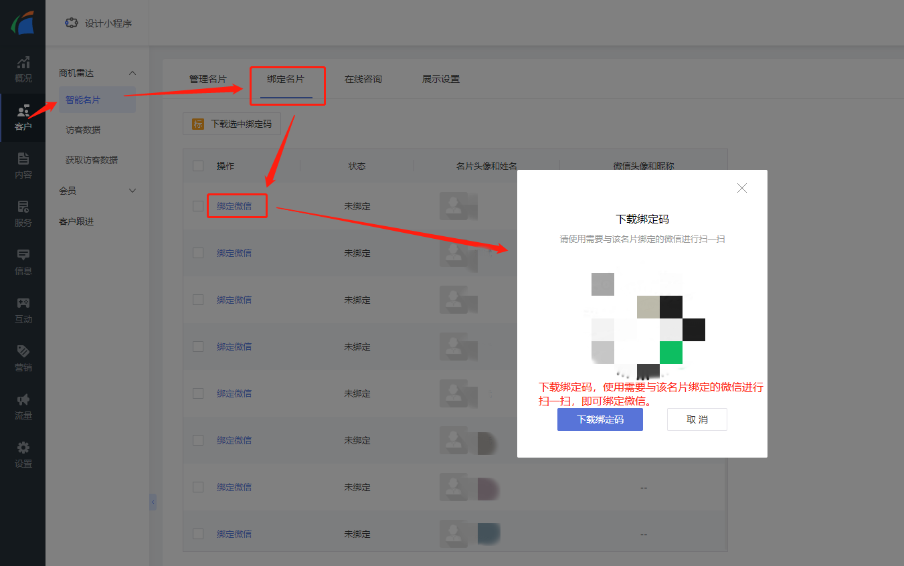Image resolution: width=904 pixels, height=566 pixels.
Task: Open 客户跟进 in the side menu
Action: pos(76,221)
